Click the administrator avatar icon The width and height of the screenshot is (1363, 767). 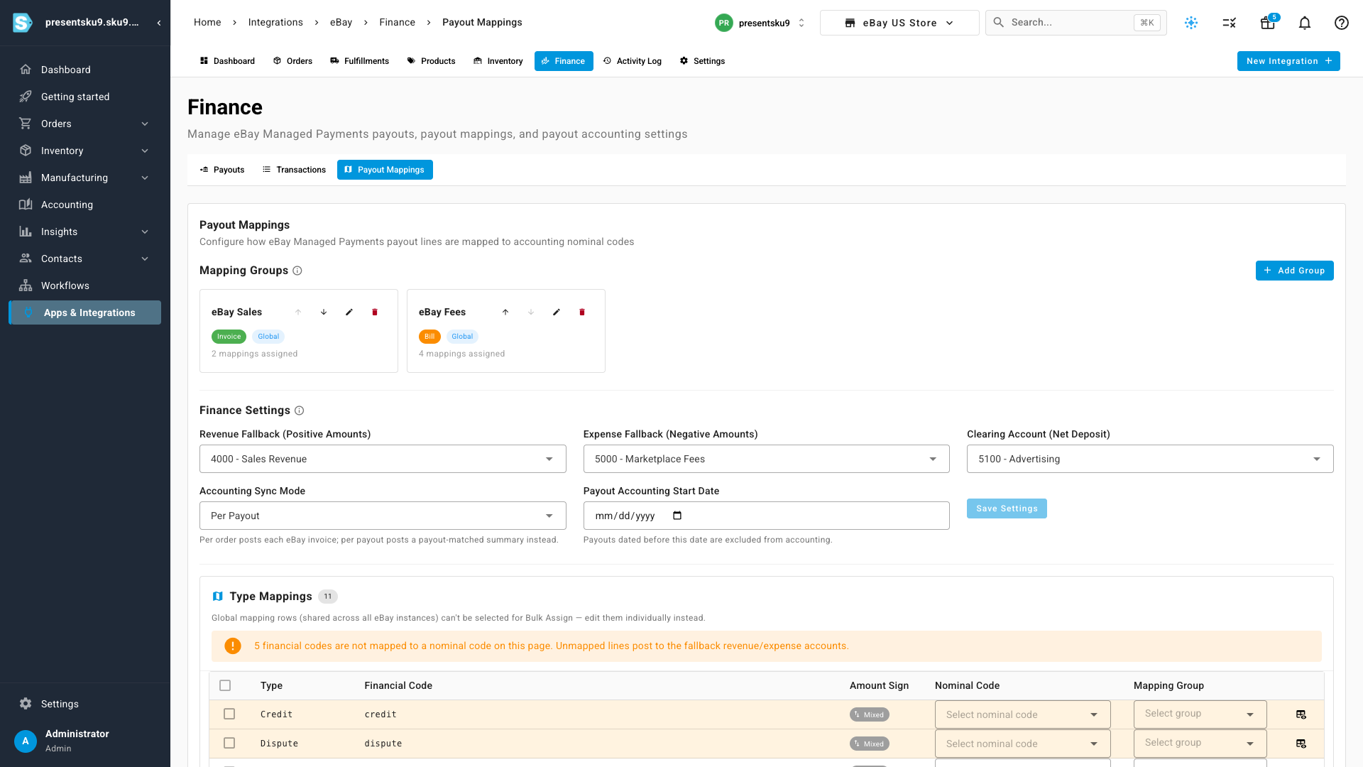click(26, 741)
